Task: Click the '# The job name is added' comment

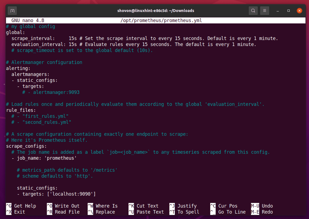Action: point(141,152)
